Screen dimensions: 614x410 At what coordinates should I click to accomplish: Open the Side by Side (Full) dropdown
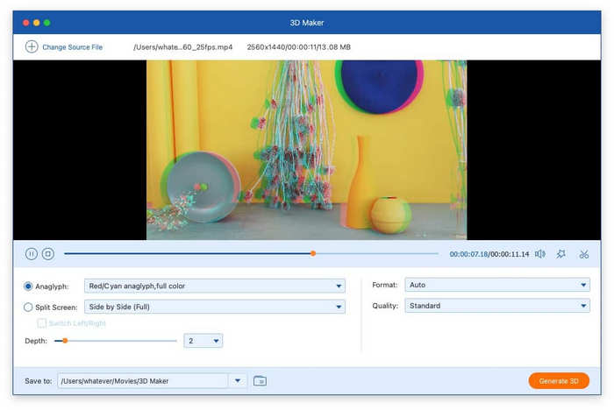click(x=215, y=307)
